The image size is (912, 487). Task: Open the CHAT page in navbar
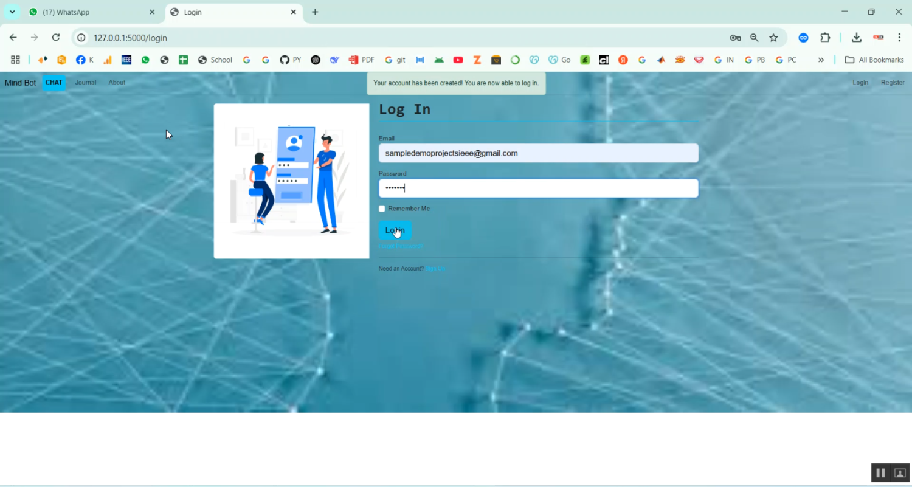[x=54, y=83]
